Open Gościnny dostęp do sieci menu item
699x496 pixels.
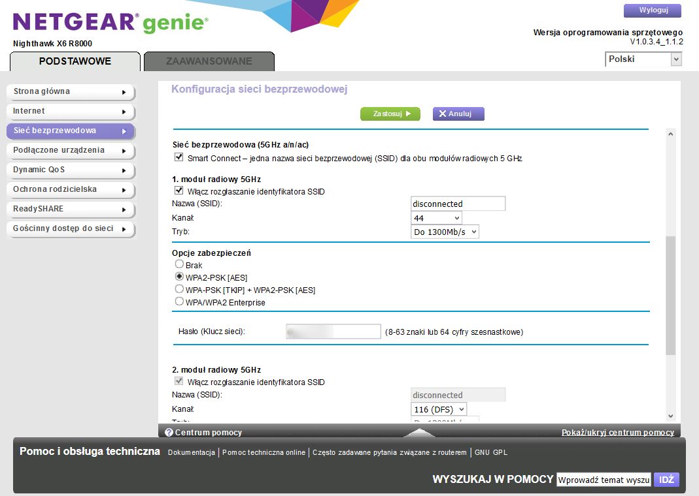tap(71, 228)
